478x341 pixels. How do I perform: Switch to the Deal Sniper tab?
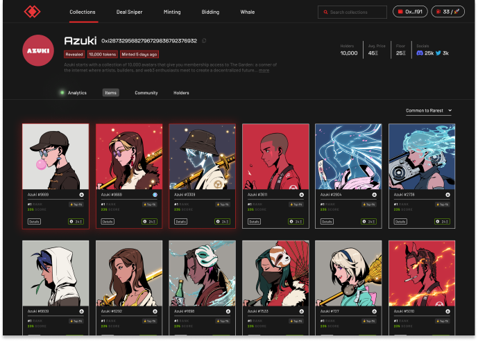(130, 12)
